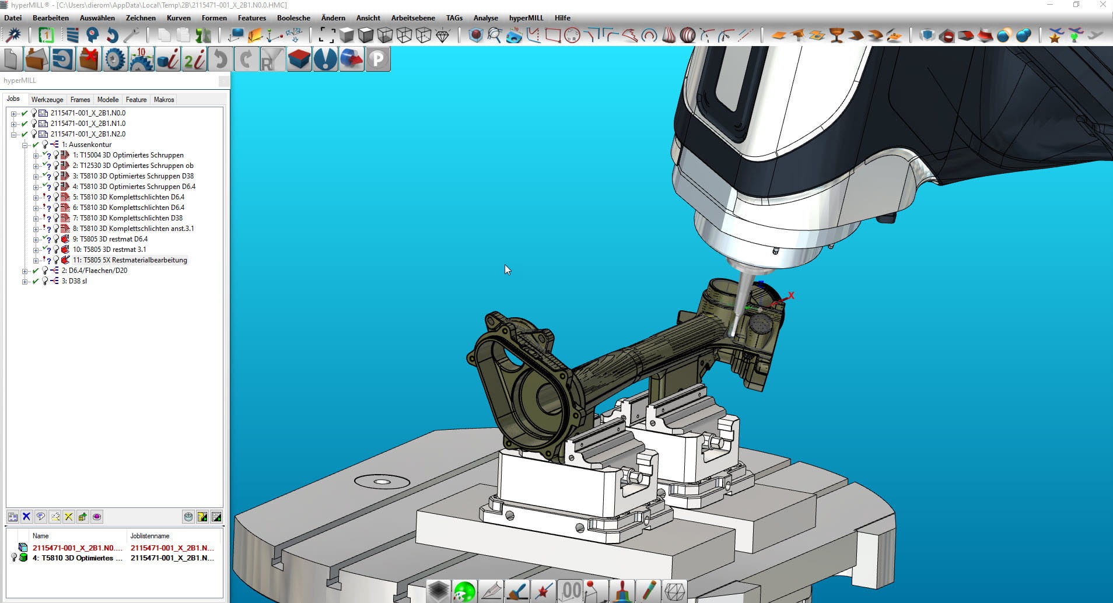Click the green bracketed number 1 icon
This screenshot has width=1113, height=603.
[x=46, y=36]
